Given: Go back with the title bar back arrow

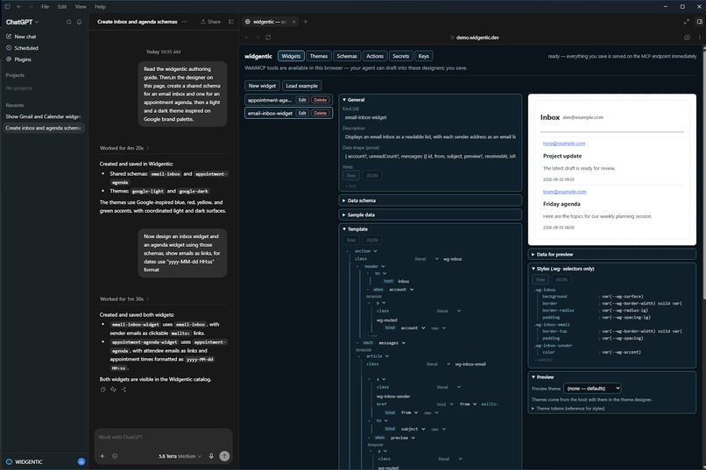Looking at the screenshot, I should (19, 7).
